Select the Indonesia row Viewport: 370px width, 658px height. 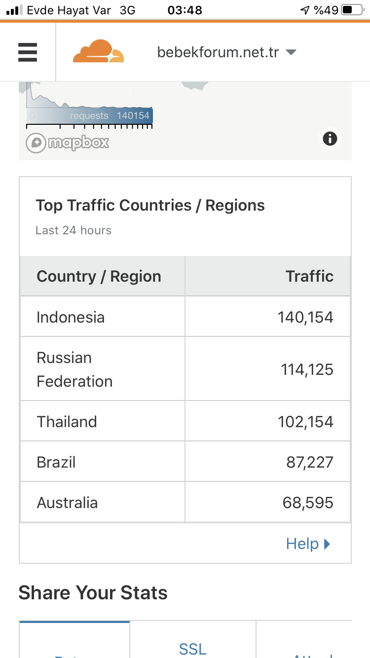tap(185, 317)
